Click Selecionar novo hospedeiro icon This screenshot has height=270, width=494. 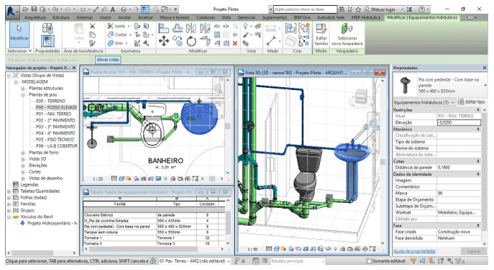click(347, 35)
